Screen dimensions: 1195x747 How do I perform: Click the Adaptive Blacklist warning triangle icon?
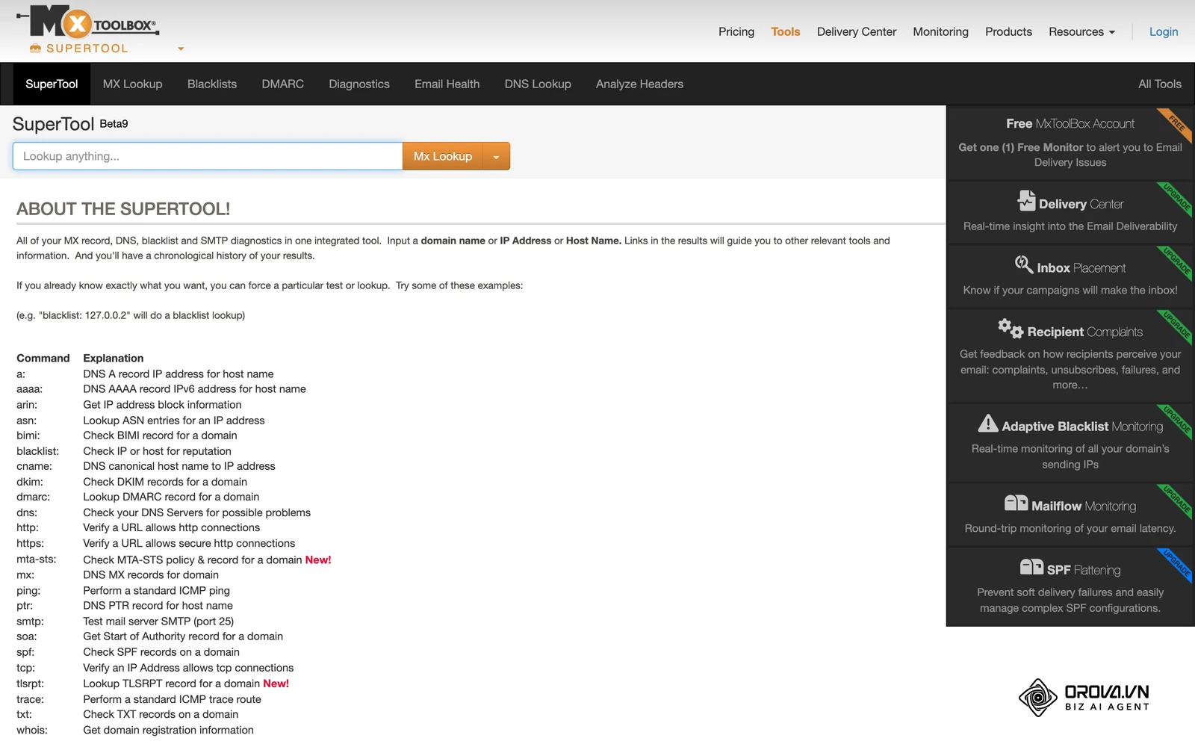point(988,424)
